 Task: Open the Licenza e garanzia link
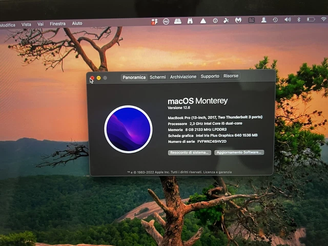217,172
